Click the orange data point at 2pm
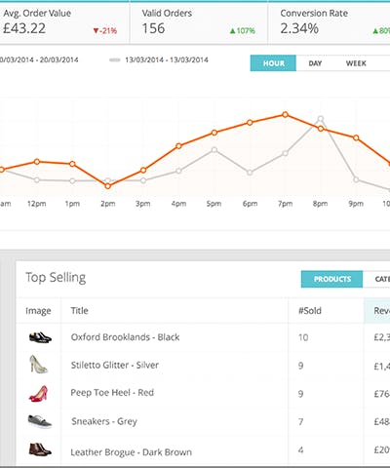The height and width of the screenshot is (468, 390). coord(108,186)
